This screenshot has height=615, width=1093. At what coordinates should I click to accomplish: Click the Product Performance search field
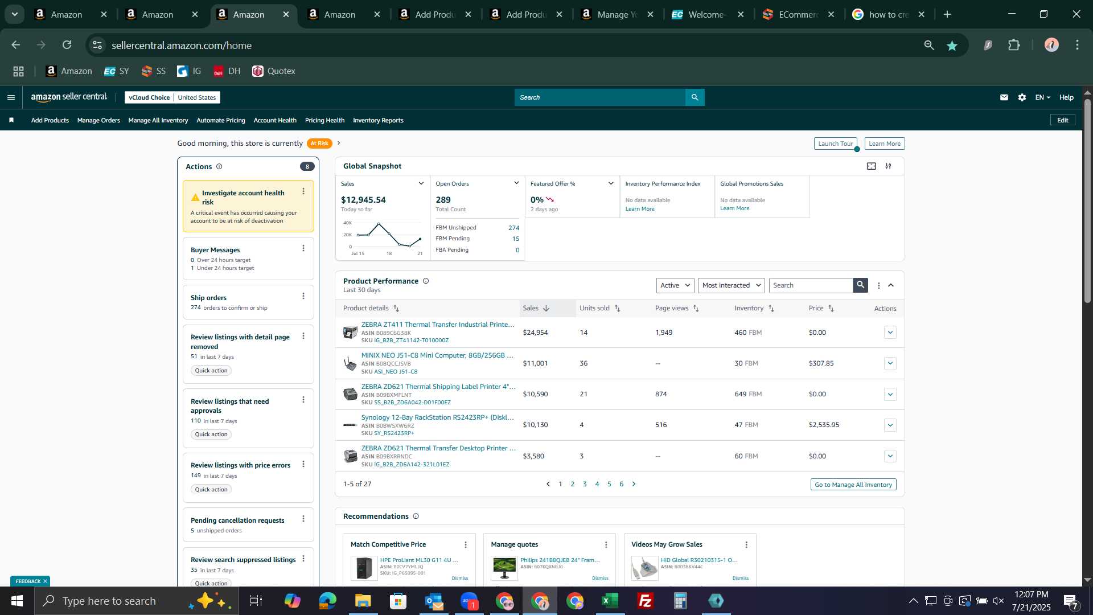[x=811, y=285]
